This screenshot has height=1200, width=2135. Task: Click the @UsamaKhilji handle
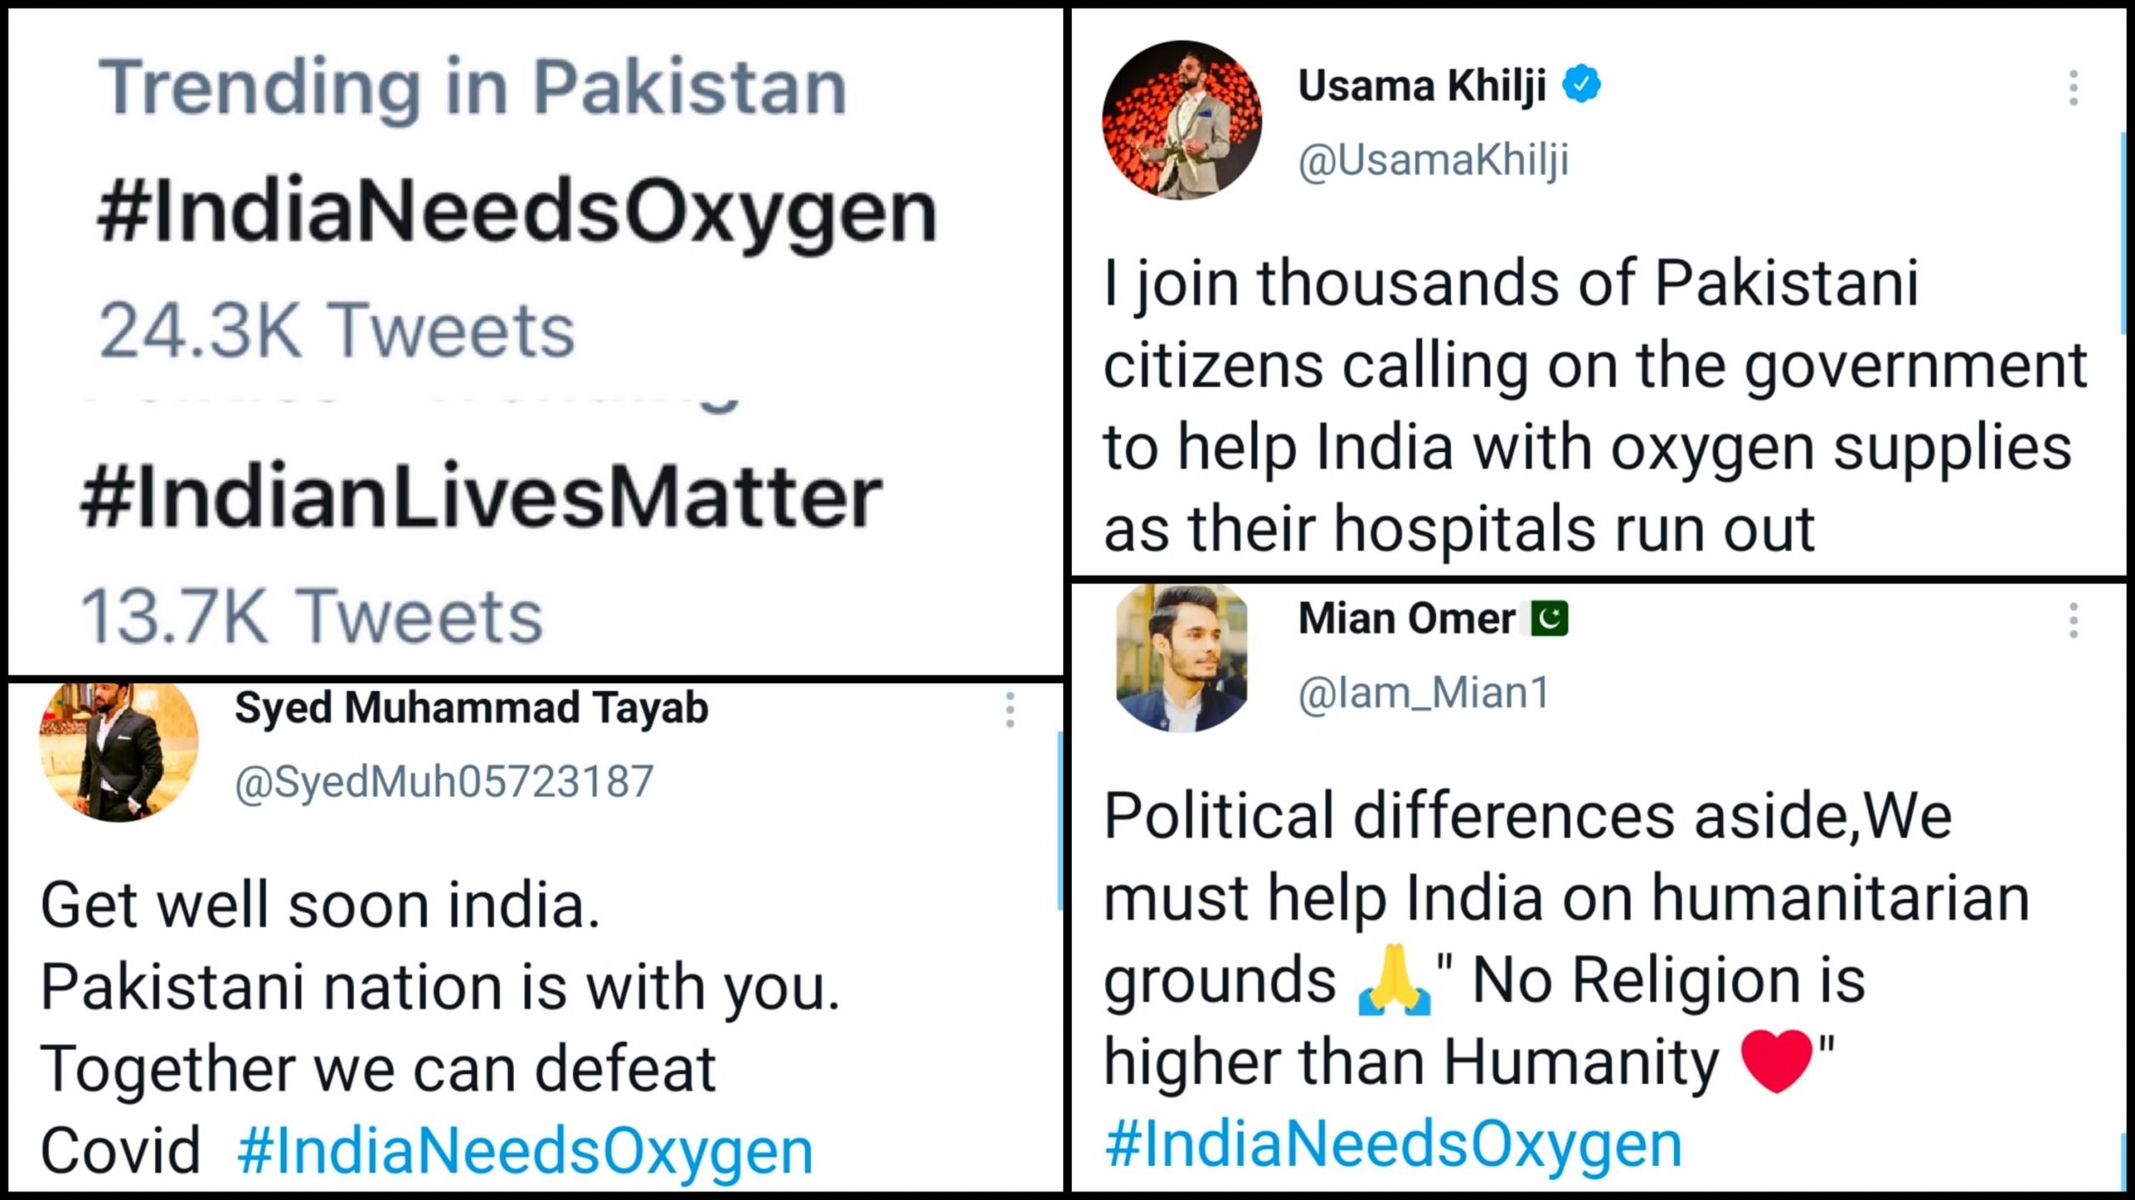coord(1433,160)
